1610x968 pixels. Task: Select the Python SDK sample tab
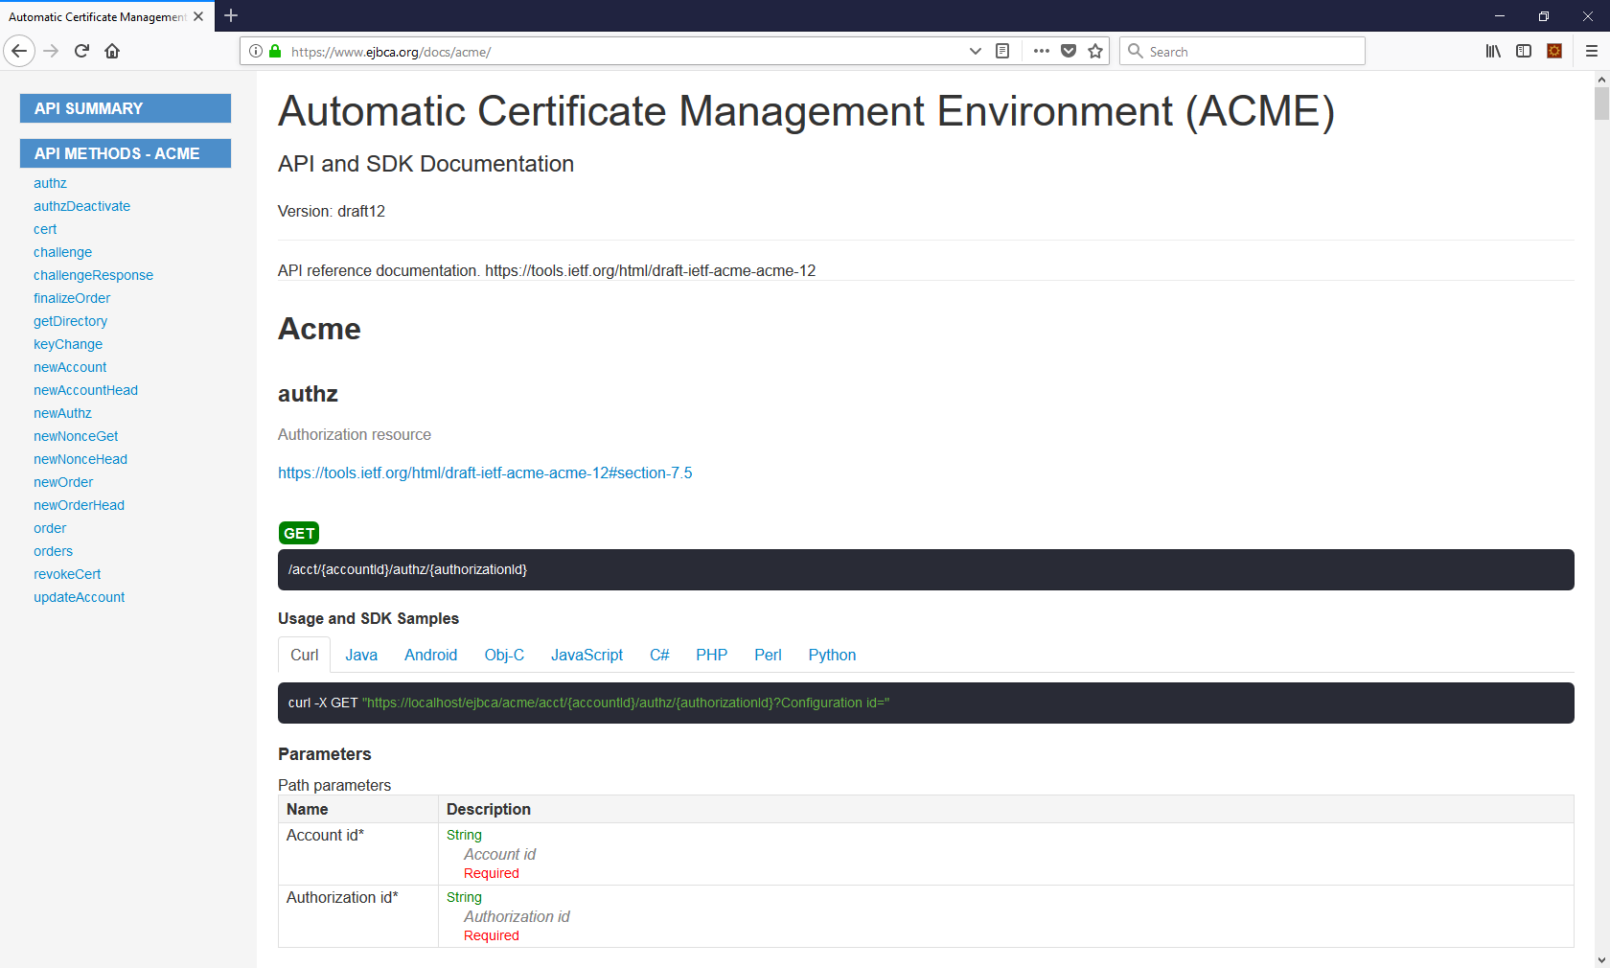click(x=832, y=655)
